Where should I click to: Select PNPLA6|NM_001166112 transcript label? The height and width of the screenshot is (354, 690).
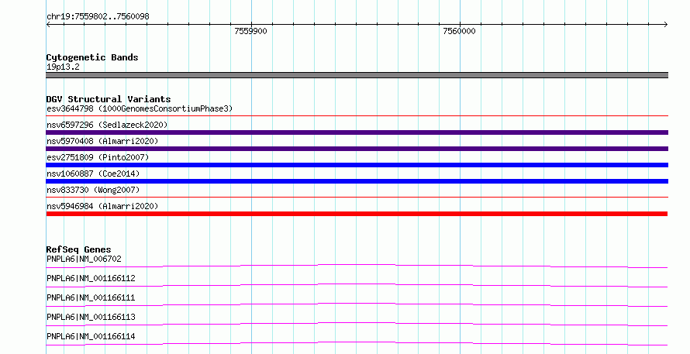91,278
